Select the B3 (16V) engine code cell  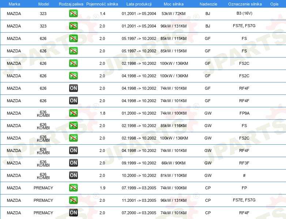click(x=244, y=13)
